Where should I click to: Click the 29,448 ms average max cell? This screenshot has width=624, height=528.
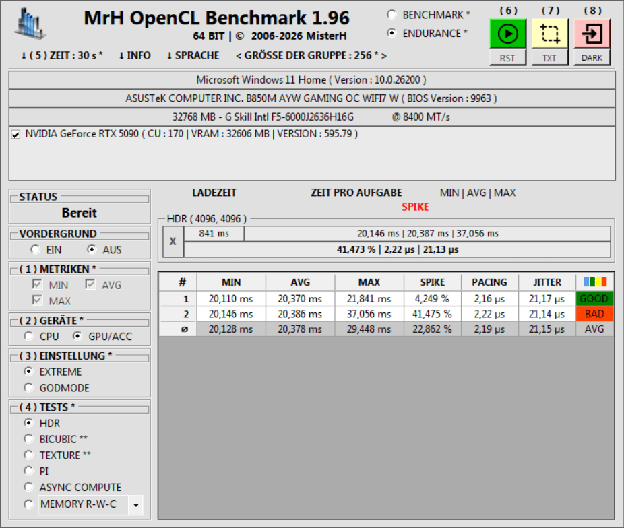click(369, 329)
